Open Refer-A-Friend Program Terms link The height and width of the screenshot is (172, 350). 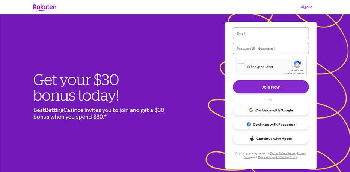278,157
